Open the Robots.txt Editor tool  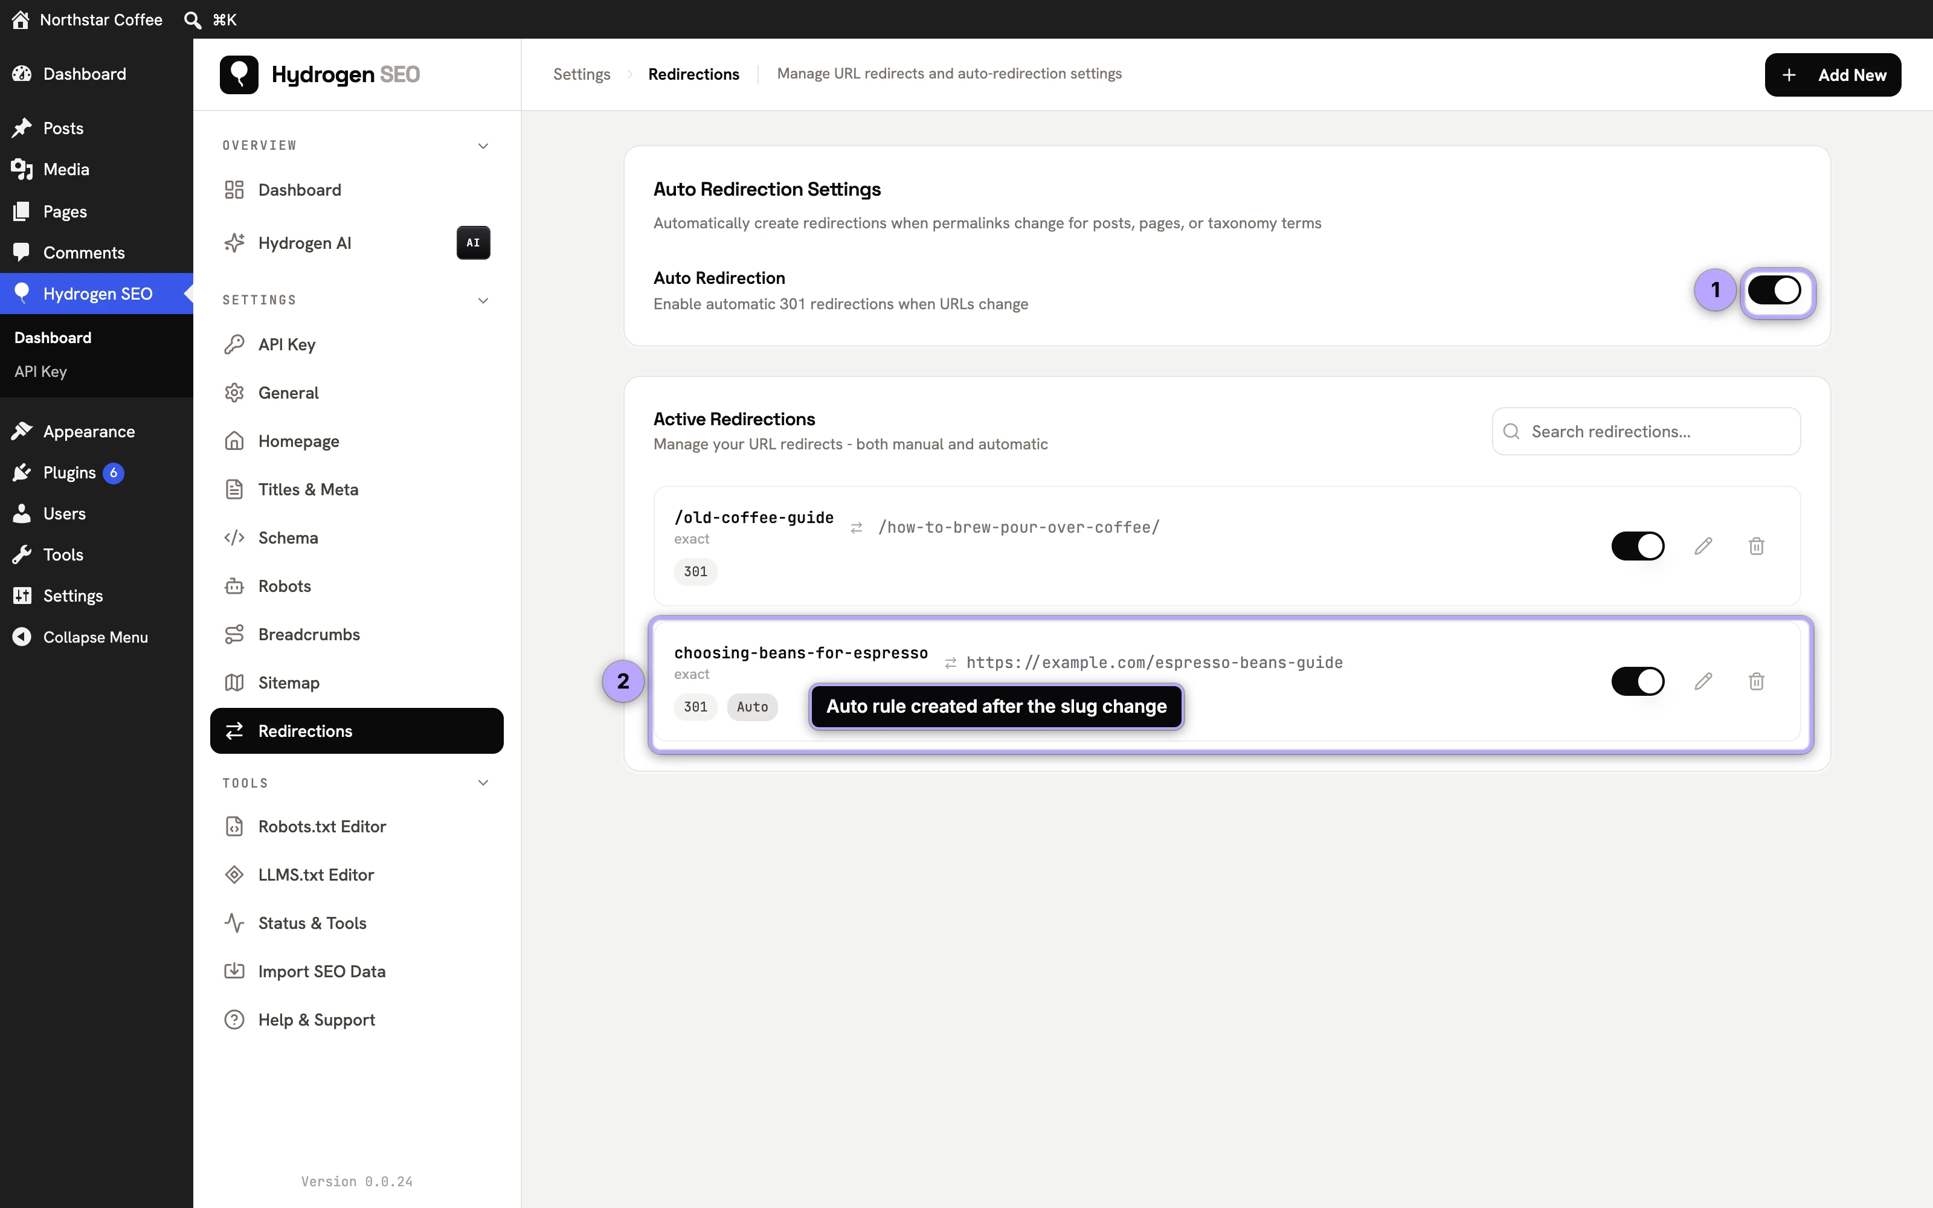356,826
